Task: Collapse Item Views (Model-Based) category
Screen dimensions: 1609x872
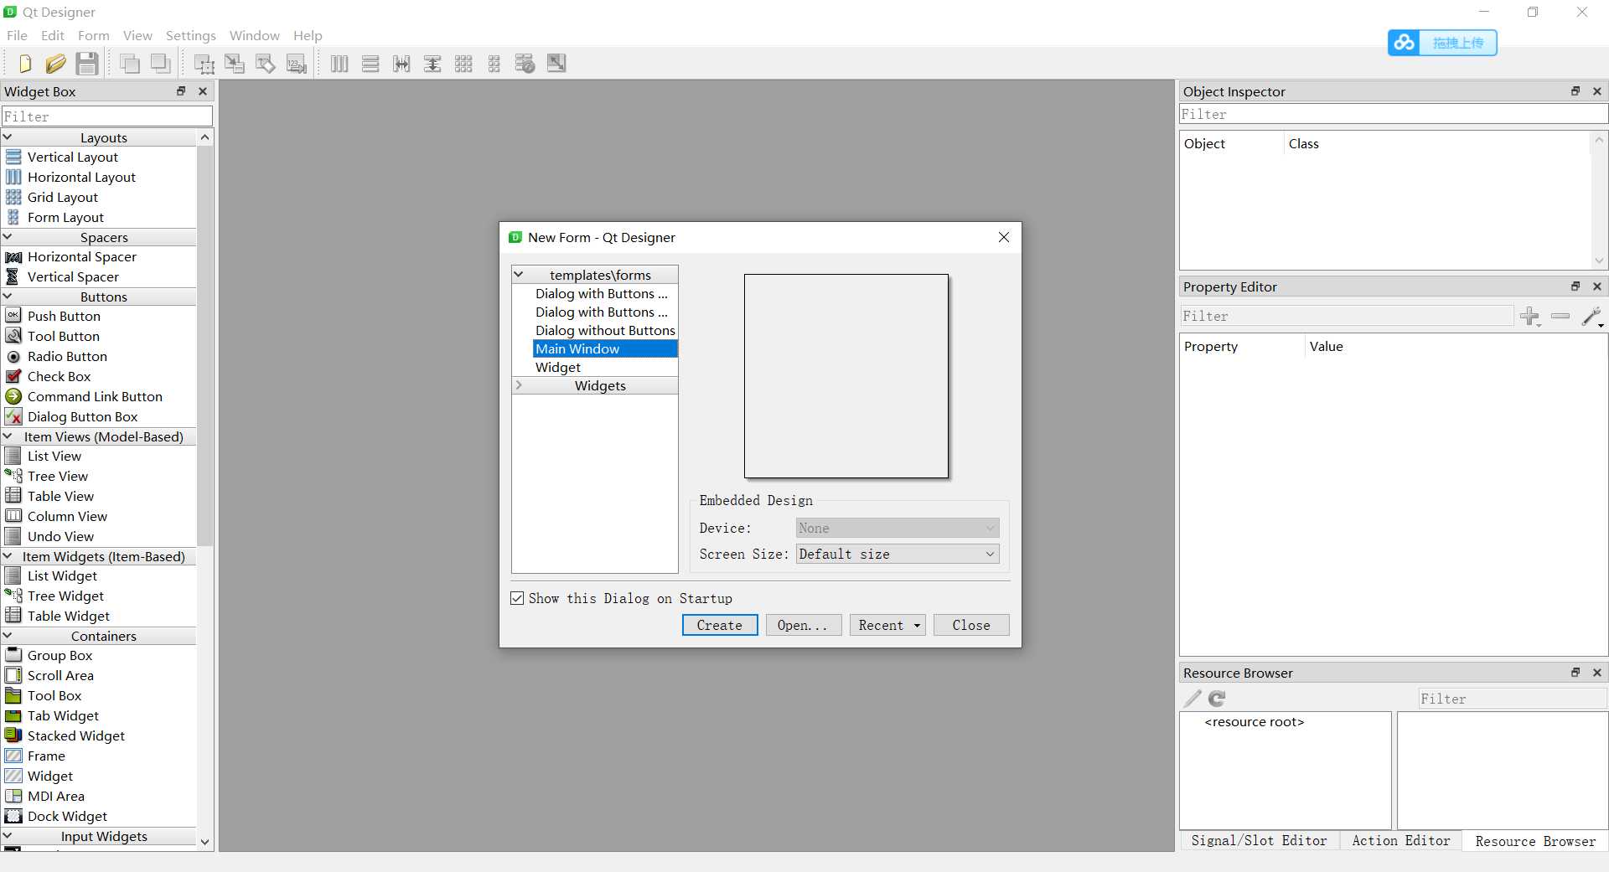Action: [x=8, y=436]
